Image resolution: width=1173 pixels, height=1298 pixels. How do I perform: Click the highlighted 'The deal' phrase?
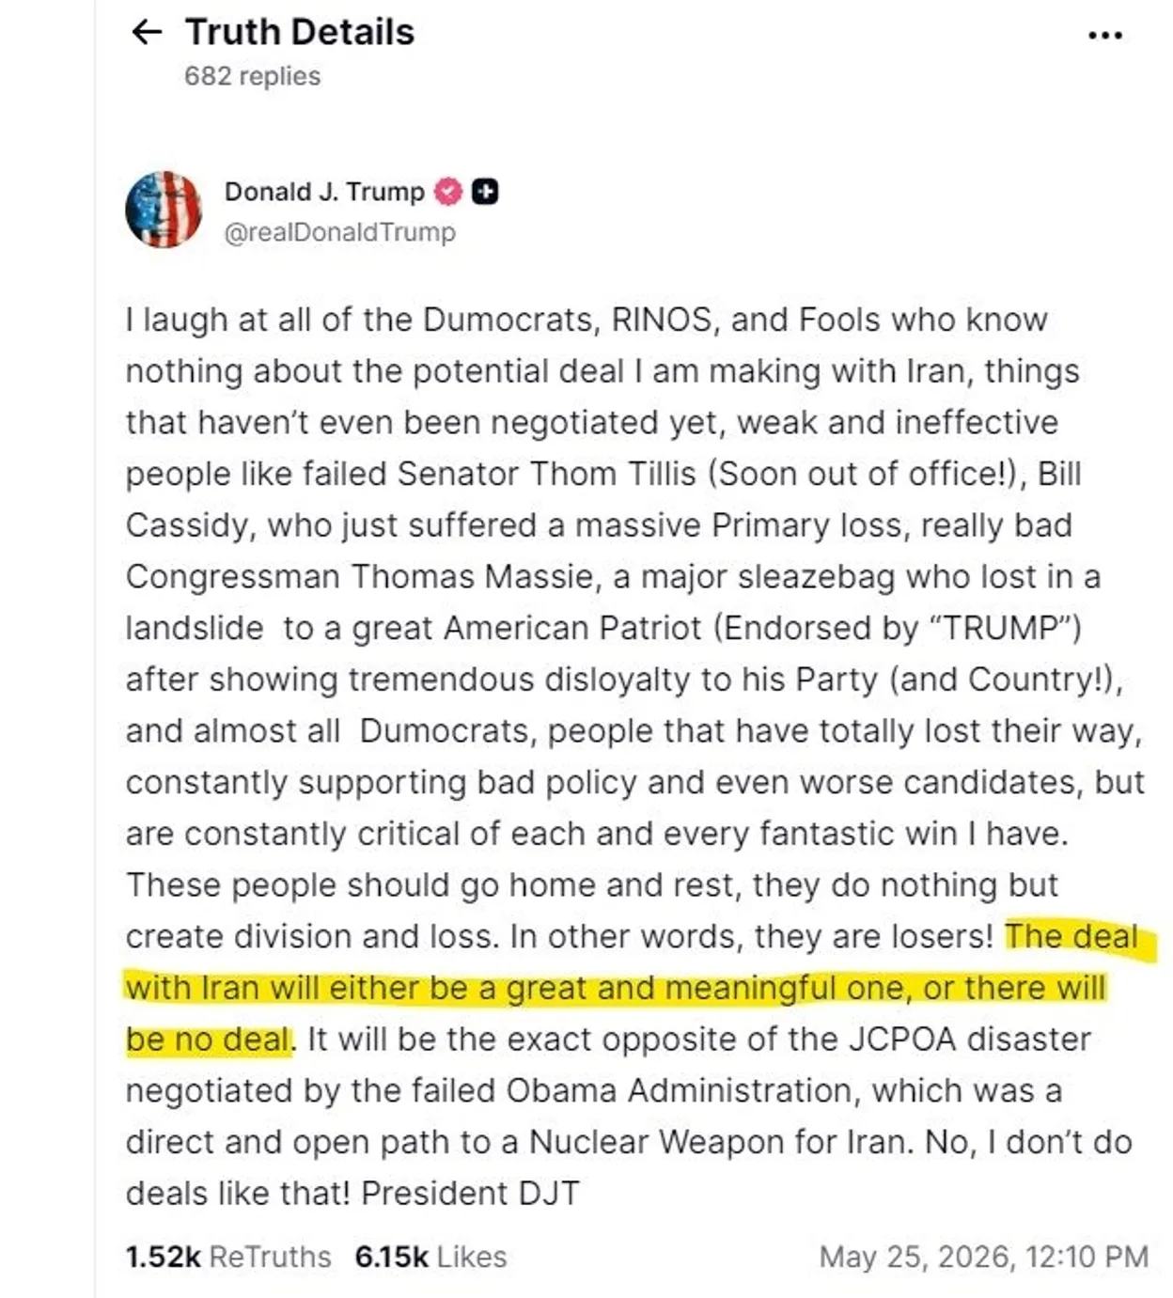coord(1071,936)
